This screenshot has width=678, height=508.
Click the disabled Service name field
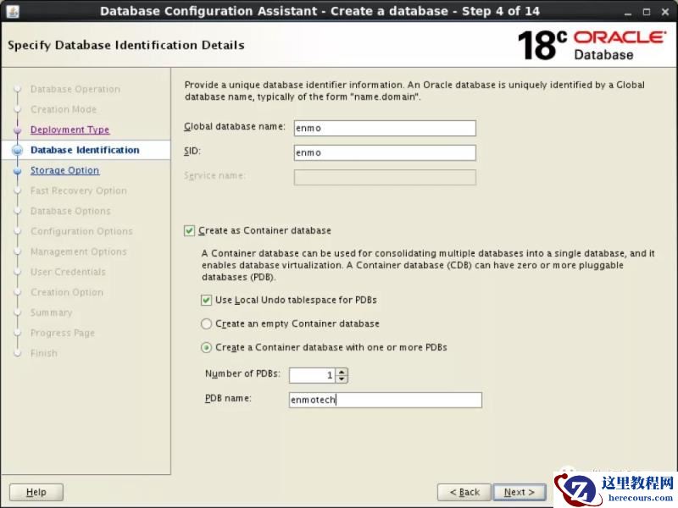click(385, 178)
